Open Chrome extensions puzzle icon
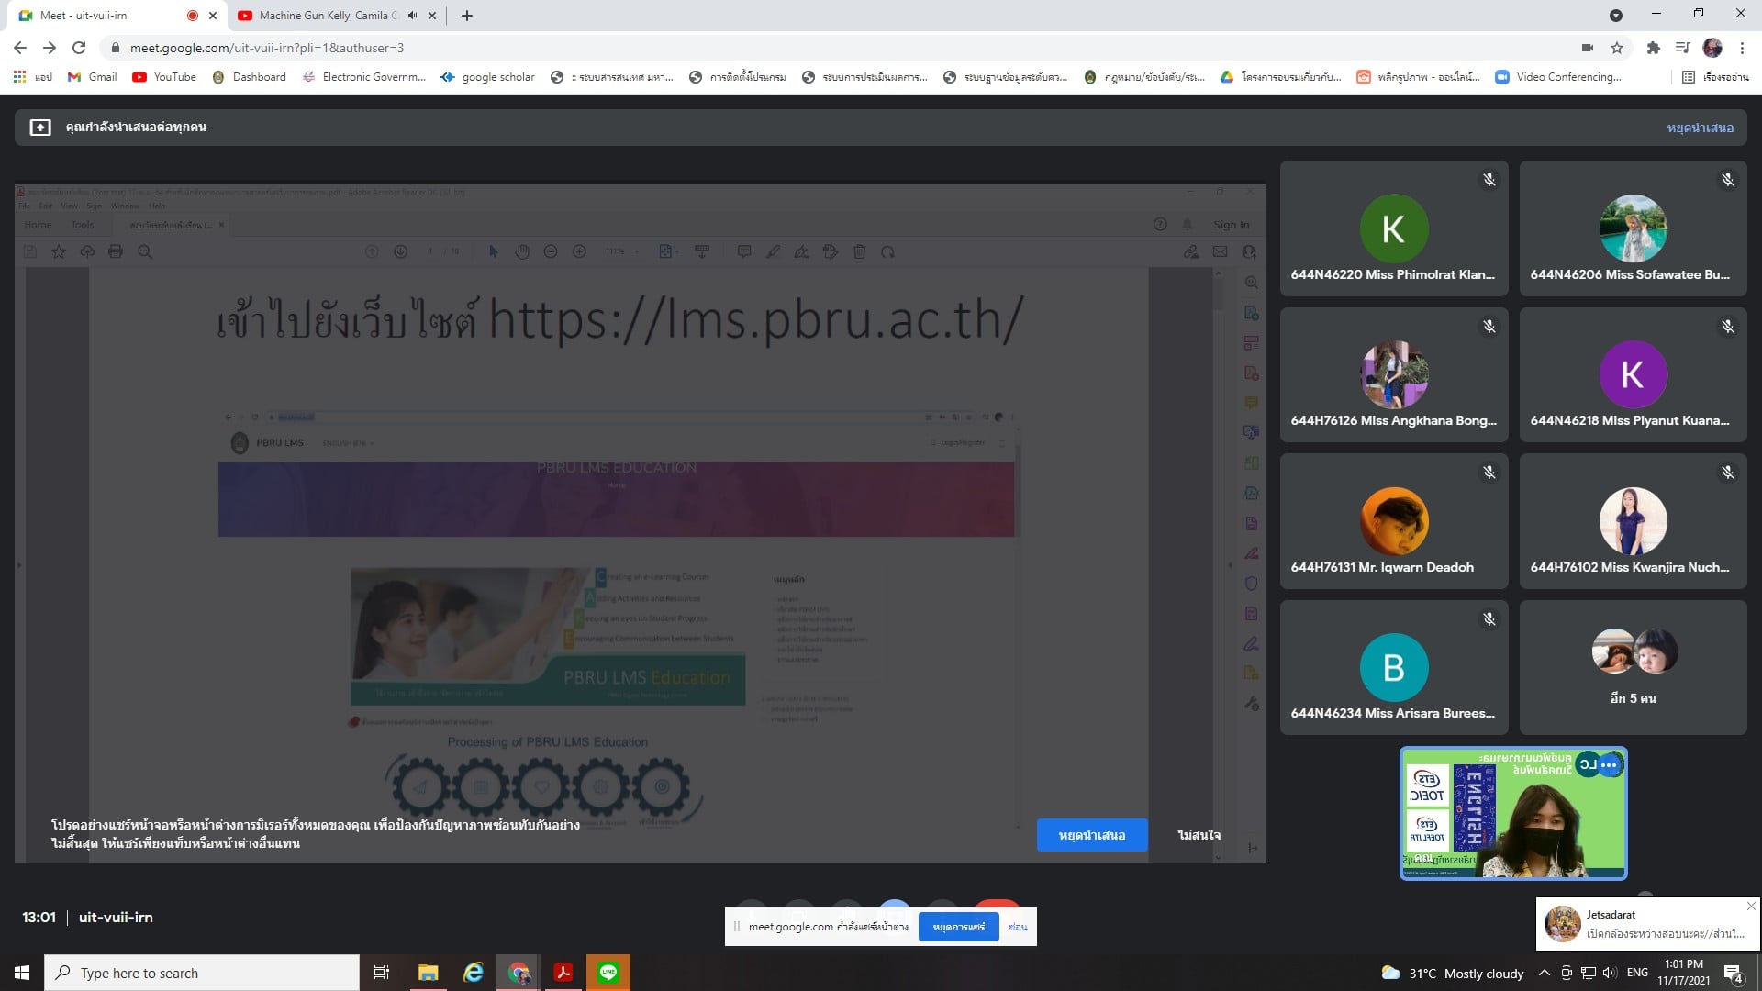This screenshot has height=991, width=1762. (x=1653, y=48)
